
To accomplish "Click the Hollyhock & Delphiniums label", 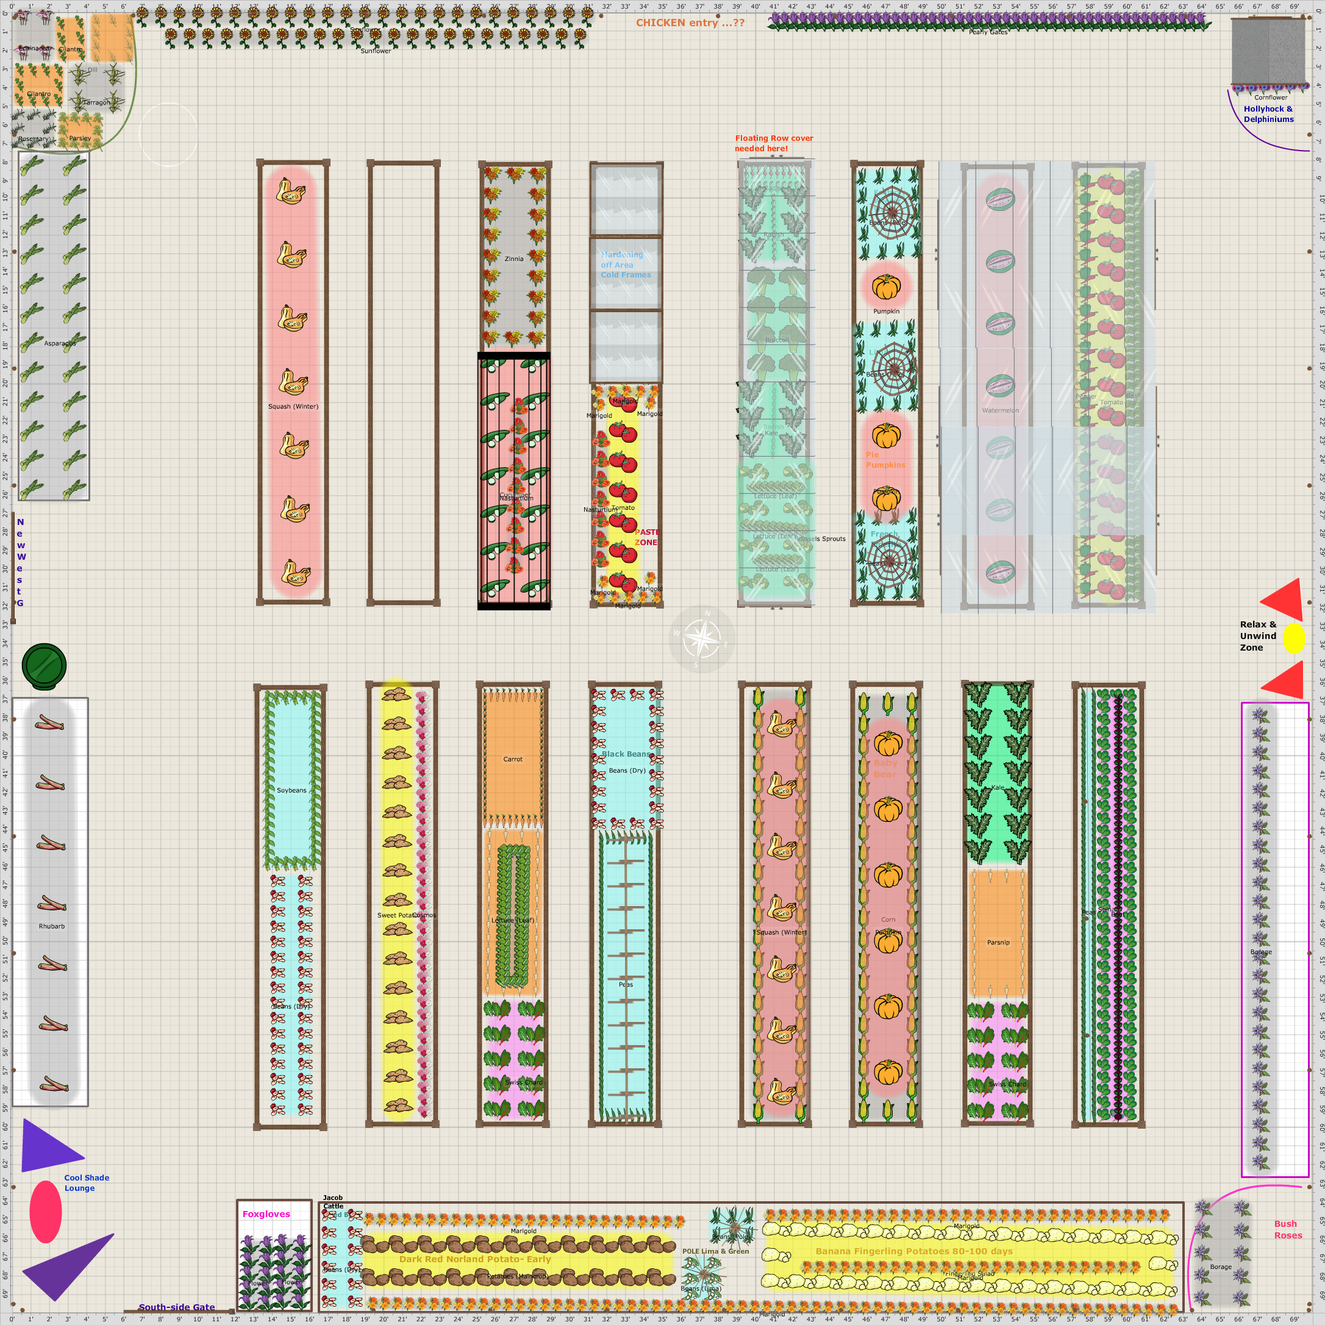I will coord(1268,114).
